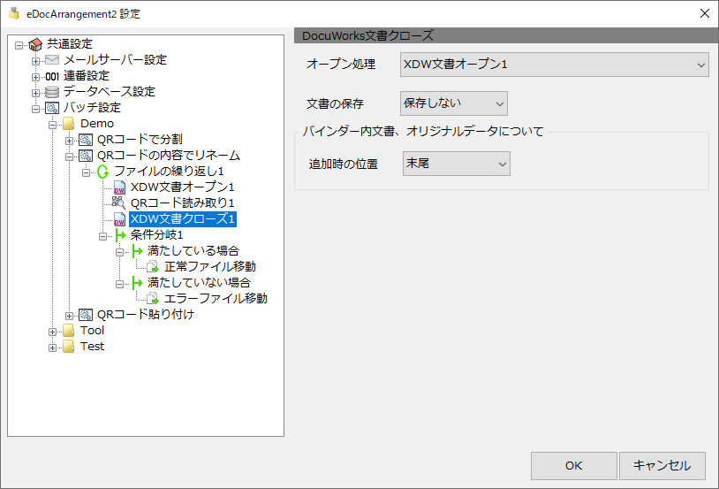The height and width of the screenshot is (489, 719).
Task: Select the 満たしていない場合 tree item label
Action: pos(199,283)
